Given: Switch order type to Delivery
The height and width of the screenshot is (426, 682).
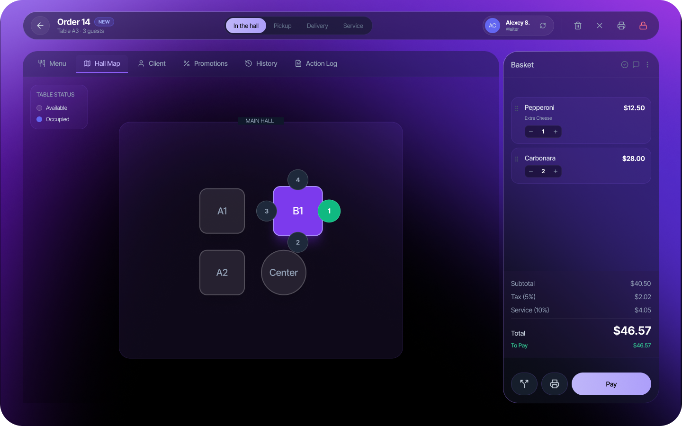Looking at the screenshot, I should coord(317,26).
